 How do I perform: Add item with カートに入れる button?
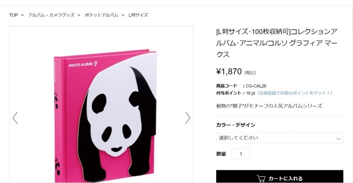280,177
